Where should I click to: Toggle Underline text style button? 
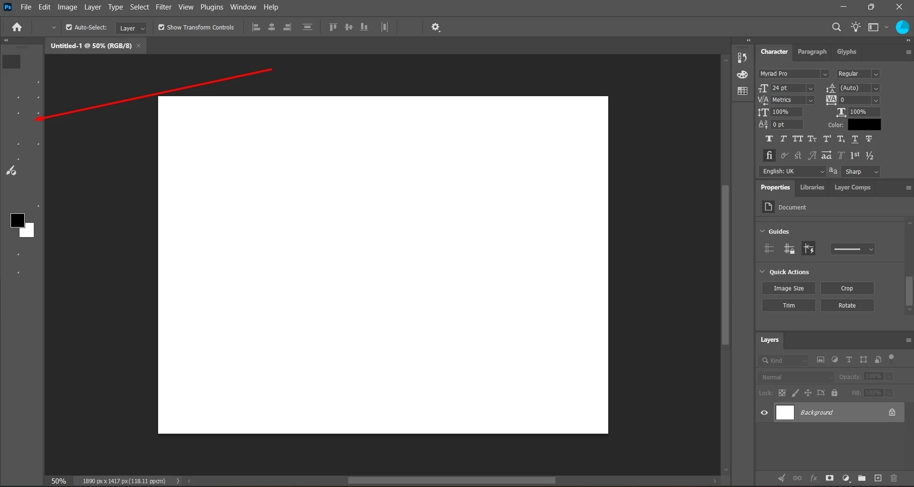pyautogui.click(x=855, y=139)
